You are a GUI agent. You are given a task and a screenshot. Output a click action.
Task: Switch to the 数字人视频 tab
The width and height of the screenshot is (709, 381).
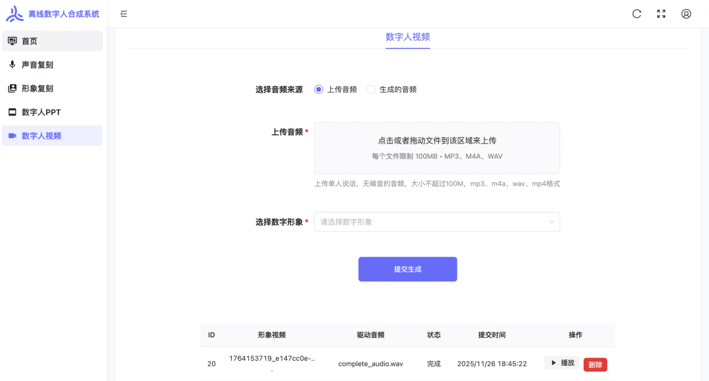tap(407, 37)
